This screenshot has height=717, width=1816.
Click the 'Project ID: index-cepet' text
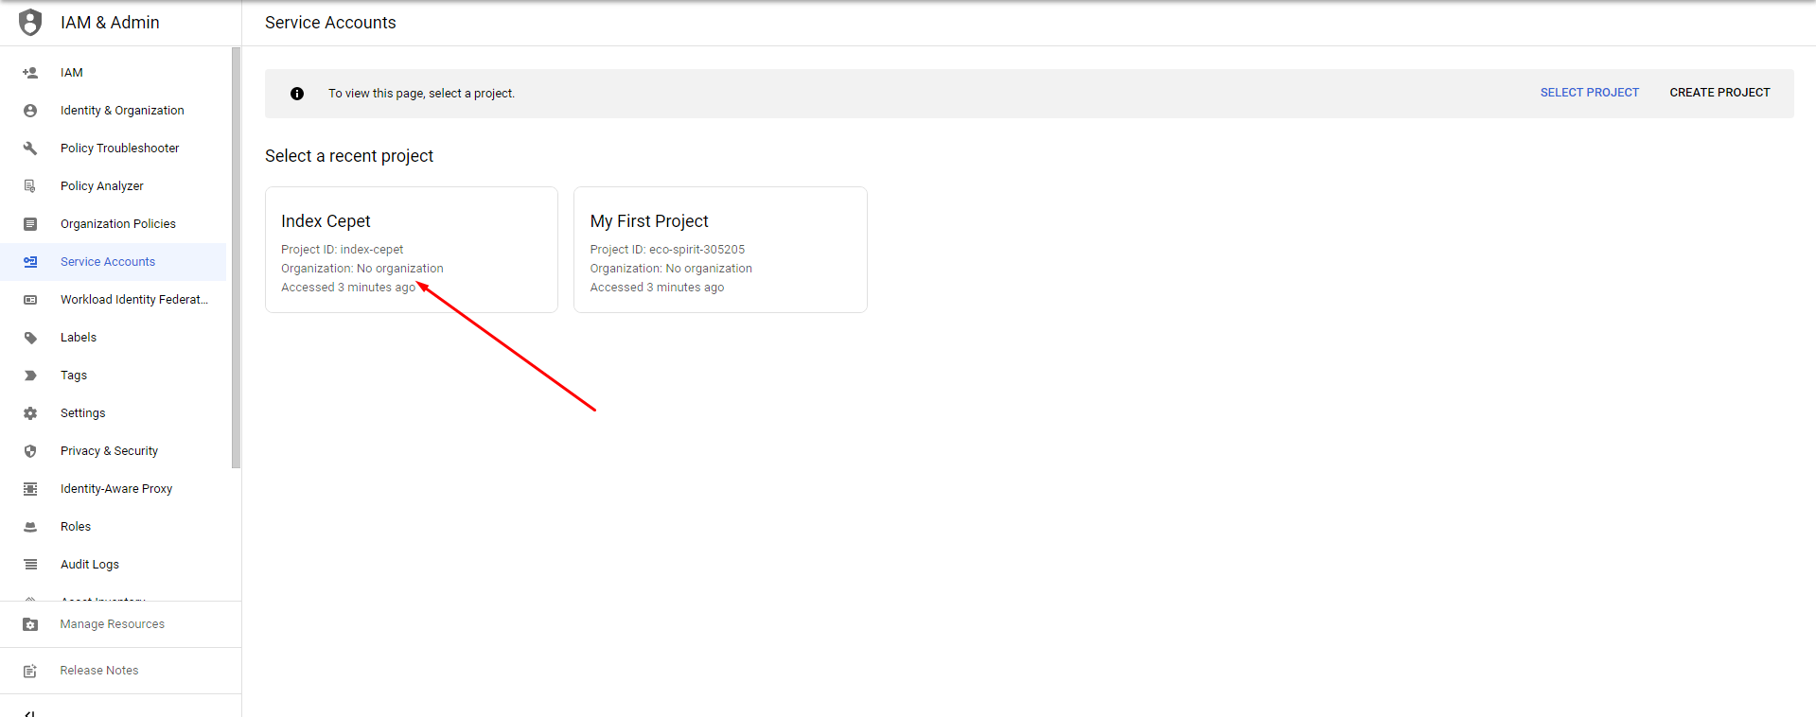click(342, 250)
